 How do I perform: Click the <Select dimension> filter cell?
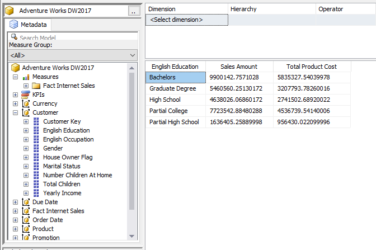click(x=187, y=20)
